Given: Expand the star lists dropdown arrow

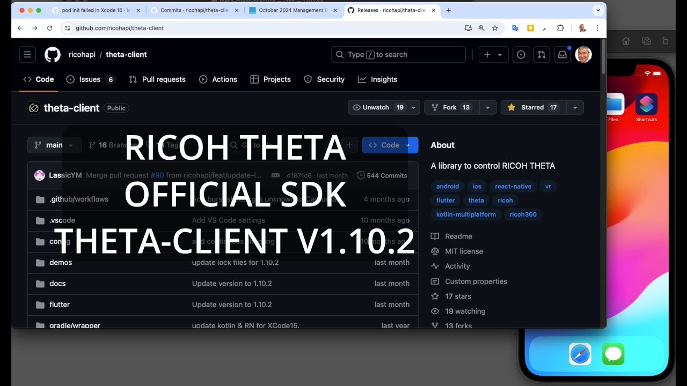Looking at the screenshot, I should [x=575, y=107].
